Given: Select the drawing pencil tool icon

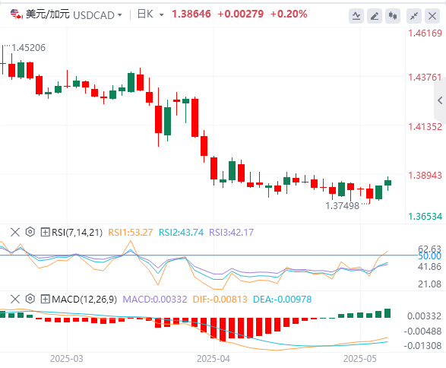Looking at the screenshot, I should (375, 16).
